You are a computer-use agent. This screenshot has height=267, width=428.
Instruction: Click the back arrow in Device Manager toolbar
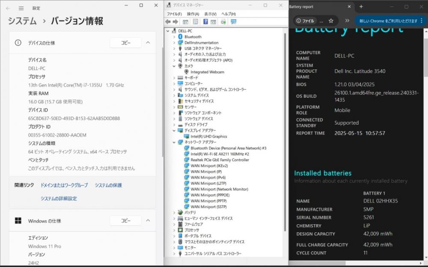pyautogui.click(x=168, y=22)
